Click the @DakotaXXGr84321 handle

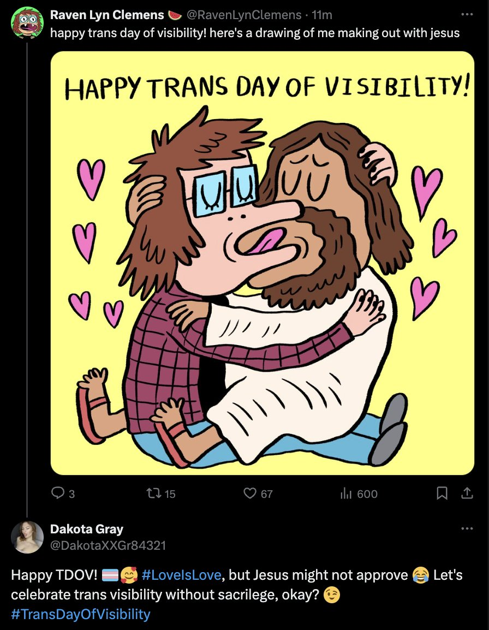click(x=108, y=545)
